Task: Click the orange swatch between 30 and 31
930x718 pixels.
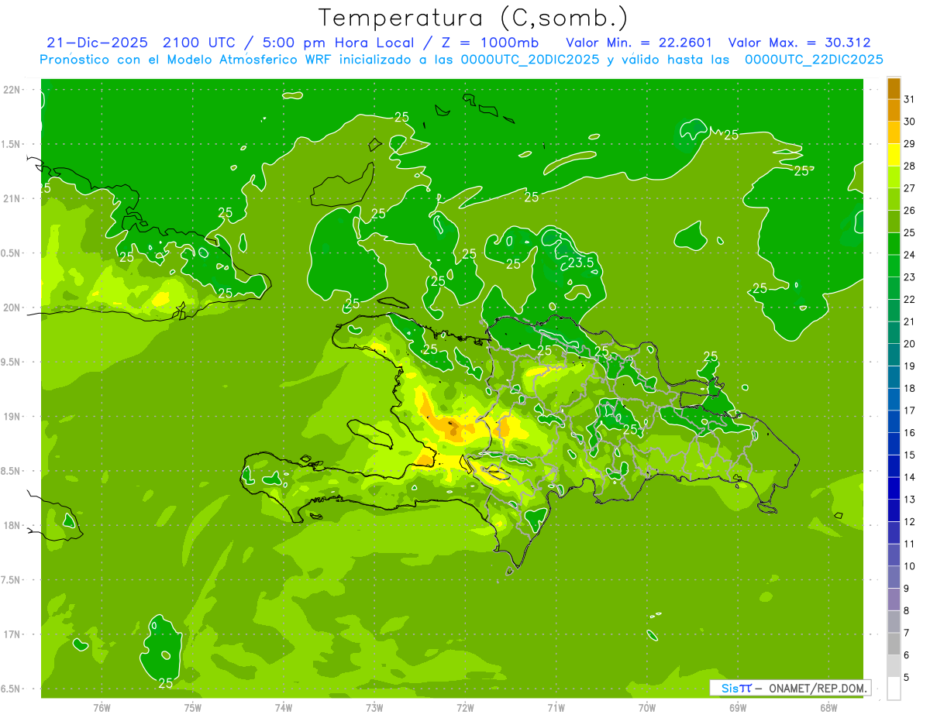Action: [x=894, y=111]
